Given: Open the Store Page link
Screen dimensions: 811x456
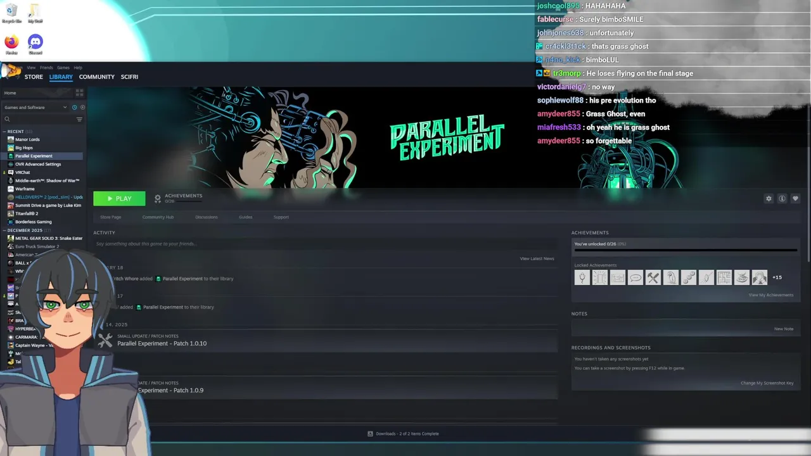Looking at the screenshot, I should (x=110, y=217).
